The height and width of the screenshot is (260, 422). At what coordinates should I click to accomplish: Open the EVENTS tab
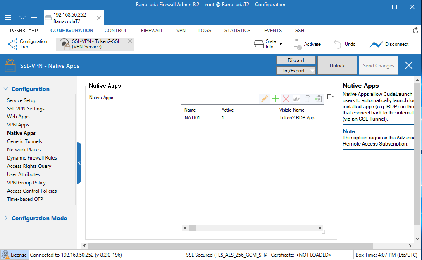[x=273, y=31]
